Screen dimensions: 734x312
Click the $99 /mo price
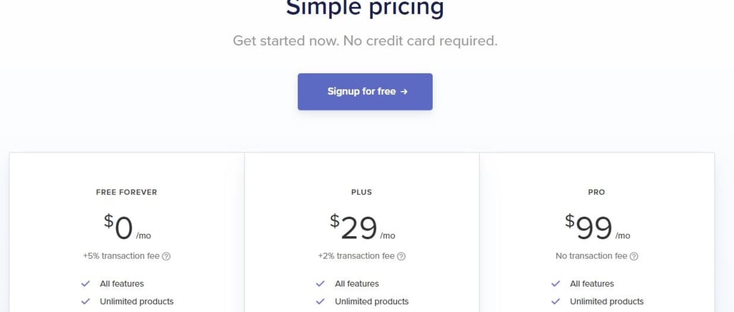(596, 227)
